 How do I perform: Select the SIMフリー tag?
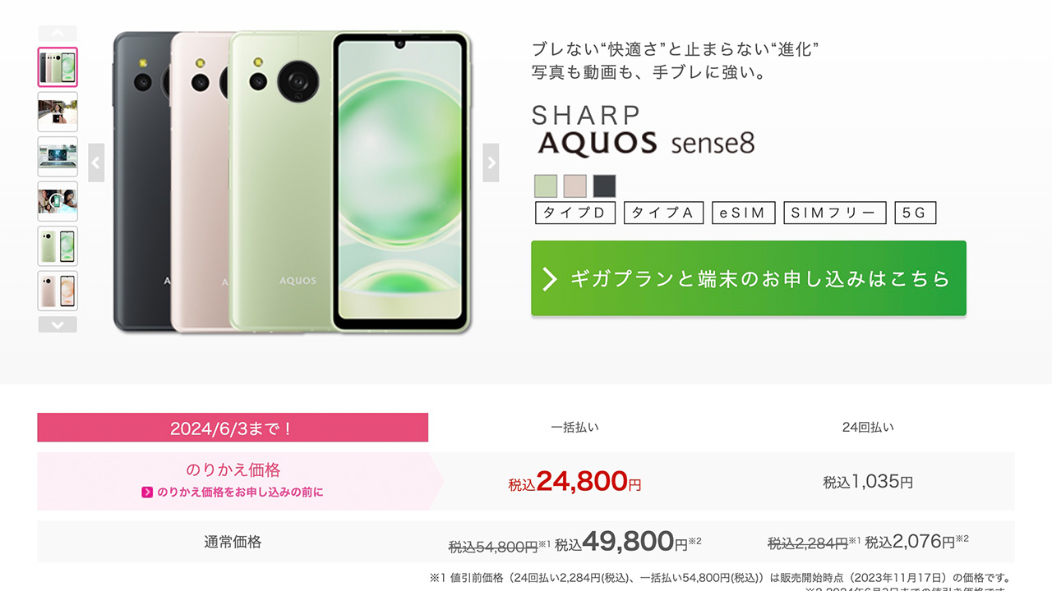coord(834,213)
